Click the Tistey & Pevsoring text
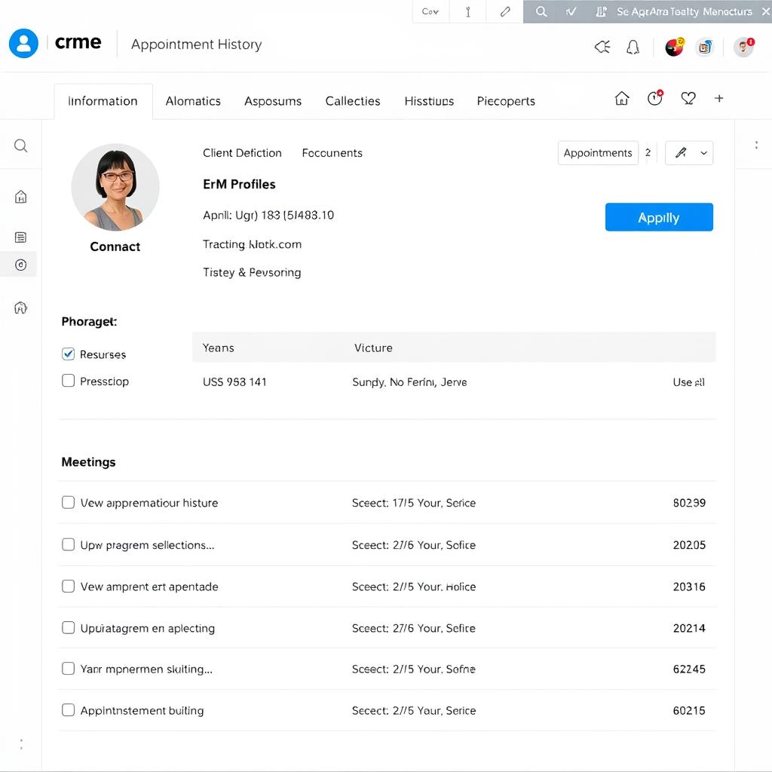 tap(252, 272)
